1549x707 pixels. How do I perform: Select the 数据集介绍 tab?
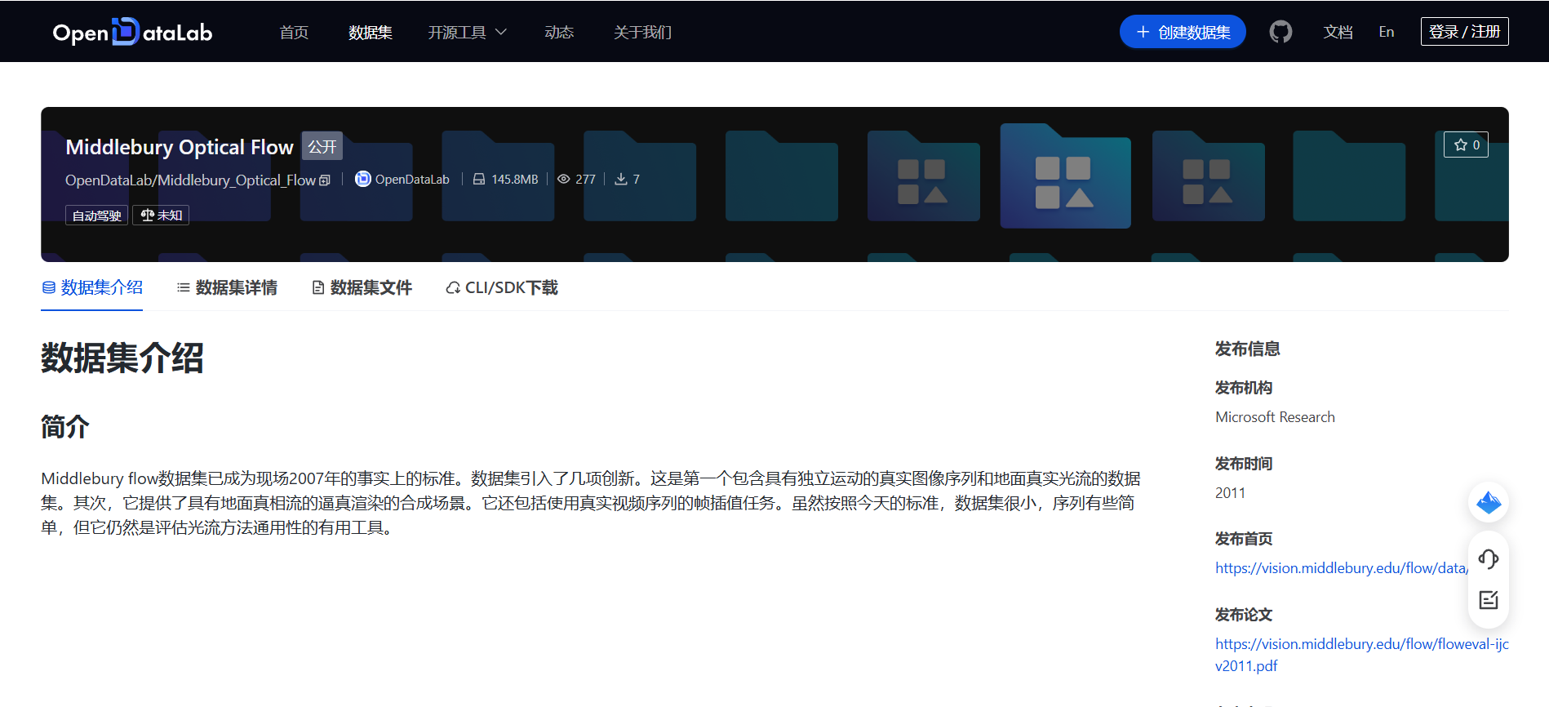click(x=92, y=287)
